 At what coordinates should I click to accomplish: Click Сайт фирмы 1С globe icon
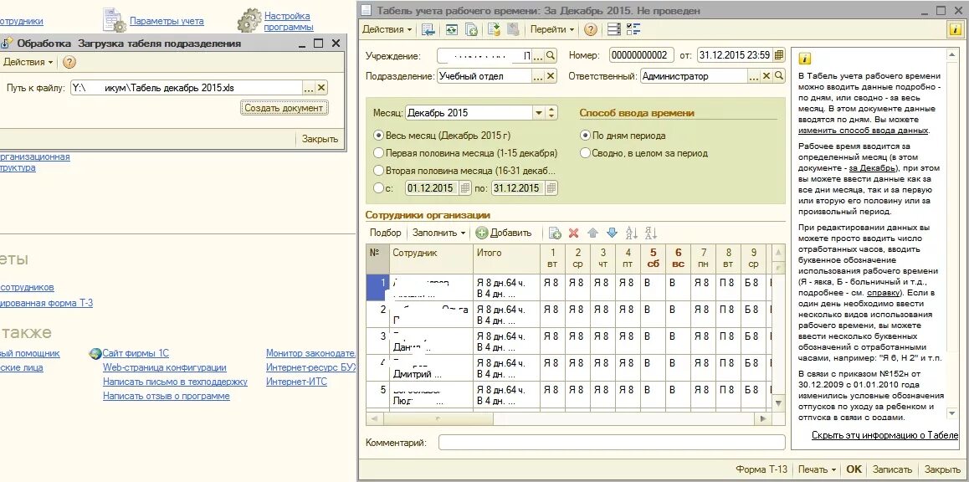[x=95, y=353]
